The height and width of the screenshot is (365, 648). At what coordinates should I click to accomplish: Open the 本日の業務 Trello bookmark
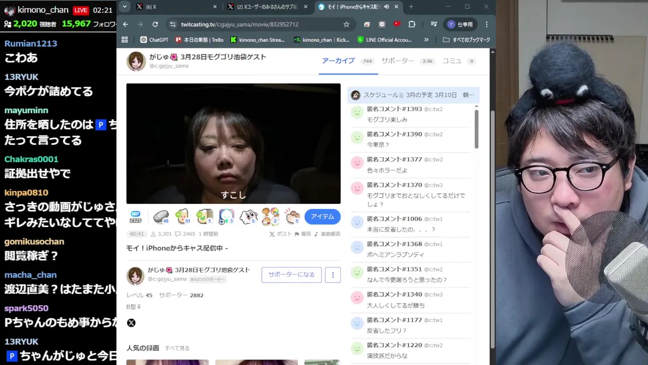coord(199,40)
